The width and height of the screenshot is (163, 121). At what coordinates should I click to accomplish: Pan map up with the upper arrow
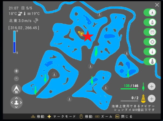(x=16, y=98)
